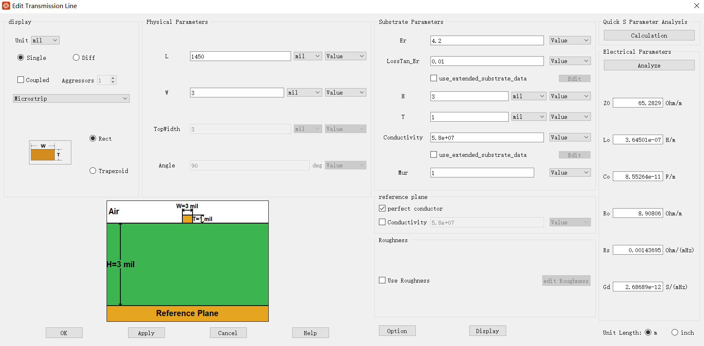Click the Edit Transmission Line app icon
The width and height of the screenshot is (704, 346).
click(6, 6)
